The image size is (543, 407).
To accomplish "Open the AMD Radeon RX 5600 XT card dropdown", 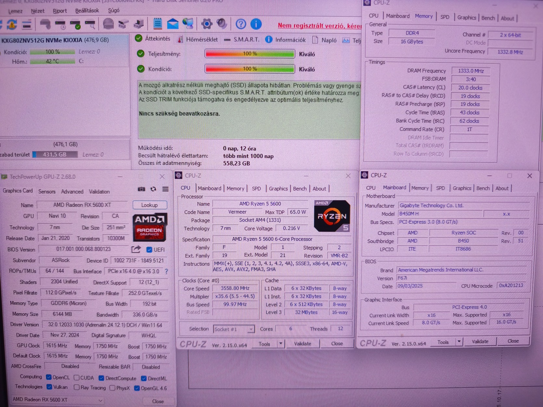I will coord(58,400).
